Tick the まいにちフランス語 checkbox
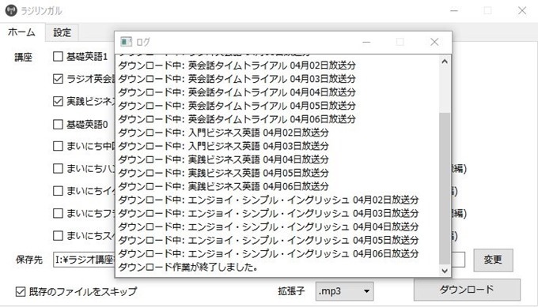Image resolution: width=538 pixels, height=307 pixels. point(58,213)
